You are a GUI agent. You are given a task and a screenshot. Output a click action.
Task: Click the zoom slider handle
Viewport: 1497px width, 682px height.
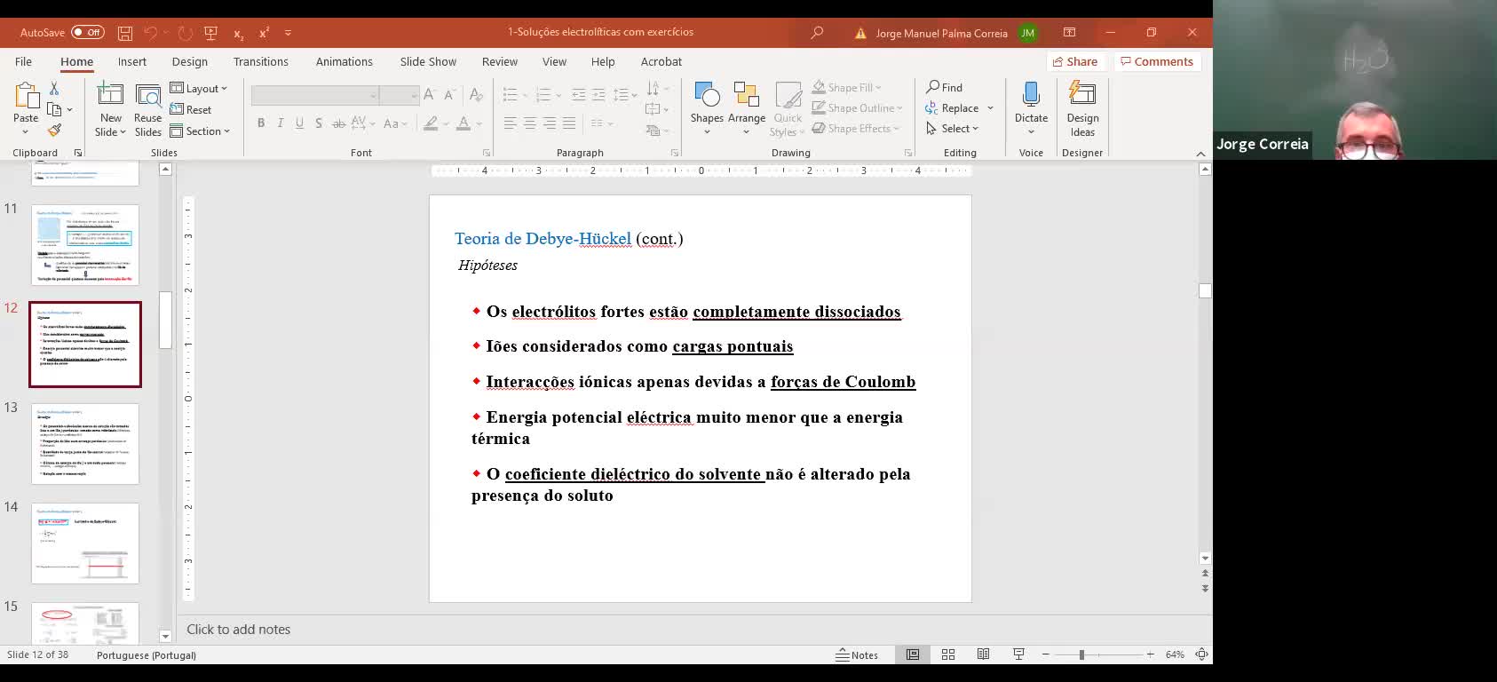(1081, 654)
